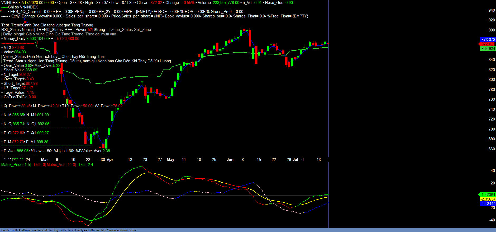This screenshot has height=232, width=496.
Task: Click the blue -11.3444 indicator label
Action: (488, 204)
